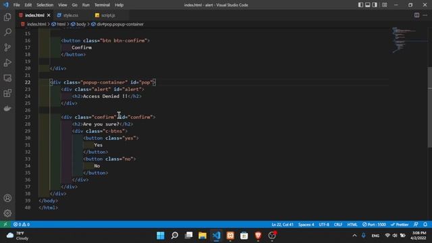
Task: Toggle the bottom panel layout icon
Action: point(367,5)
